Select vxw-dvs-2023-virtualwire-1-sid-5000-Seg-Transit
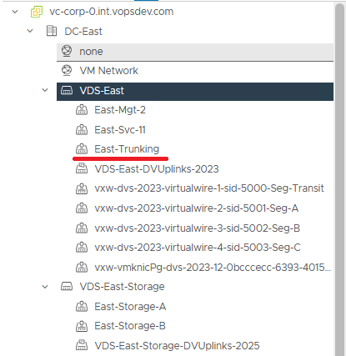This screenshot has width=346, height=356. click(209, 188)
